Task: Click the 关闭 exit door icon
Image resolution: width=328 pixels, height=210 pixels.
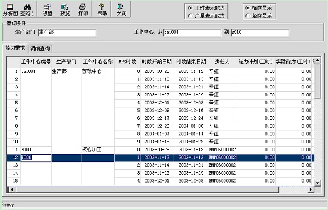Action: click(x=121, y=10)
